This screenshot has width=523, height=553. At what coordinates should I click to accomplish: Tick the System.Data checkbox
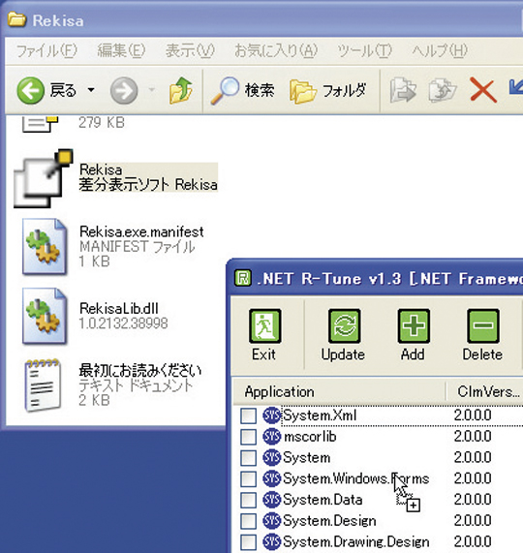point(248,500)
